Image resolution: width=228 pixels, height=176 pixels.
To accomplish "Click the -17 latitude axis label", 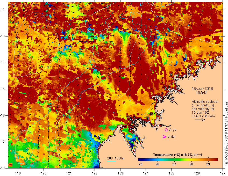I will [x=3, y=142].
